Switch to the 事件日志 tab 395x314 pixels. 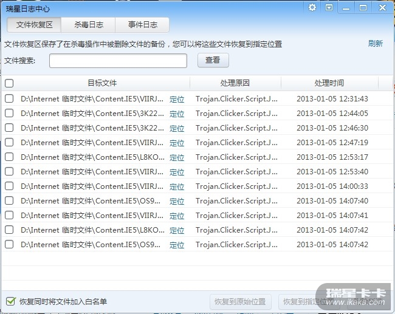(x=143, y=25)
